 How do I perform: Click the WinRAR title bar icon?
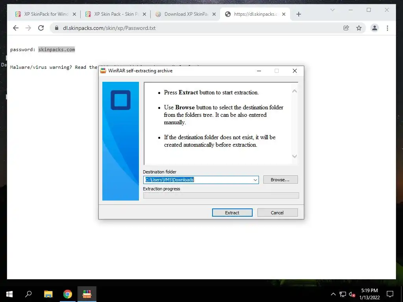point(104,71)
